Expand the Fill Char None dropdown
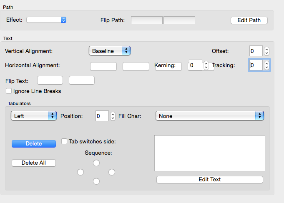Viewport: 284px width, 203px height. pos(209,116)
